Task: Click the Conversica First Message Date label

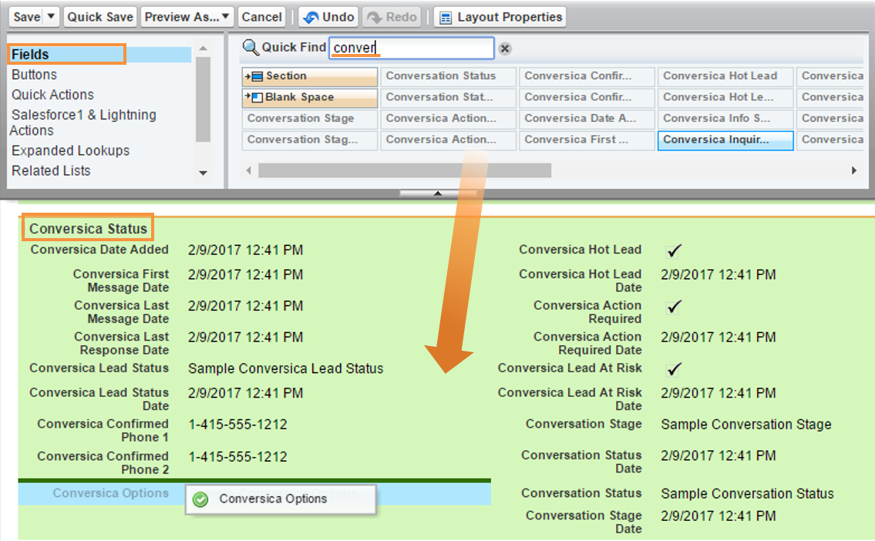Action: coord(120,281)
